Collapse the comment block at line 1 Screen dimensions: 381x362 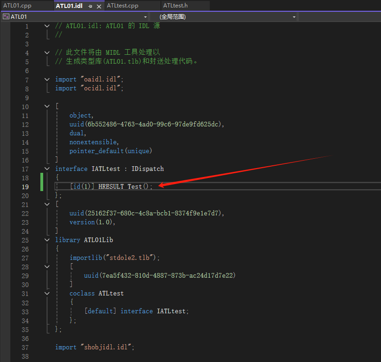pos(47,26)
